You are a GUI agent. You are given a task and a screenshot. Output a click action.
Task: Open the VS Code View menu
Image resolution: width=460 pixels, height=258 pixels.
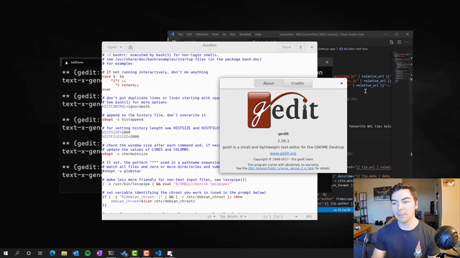pyautogui.click(x=215, y=34)
